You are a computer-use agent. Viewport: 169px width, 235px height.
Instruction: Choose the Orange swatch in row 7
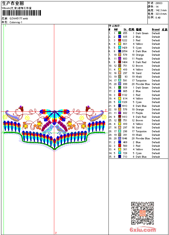[120, 55]
